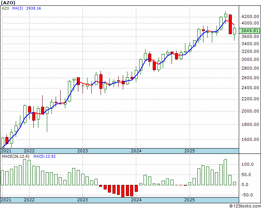This screenshot has height=209, width=261.
Task: Click the MA value 3938.16
Action: [33, 8]
